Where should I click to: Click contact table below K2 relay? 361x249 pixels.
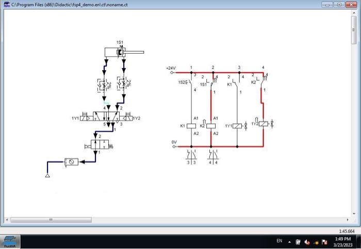213,157
